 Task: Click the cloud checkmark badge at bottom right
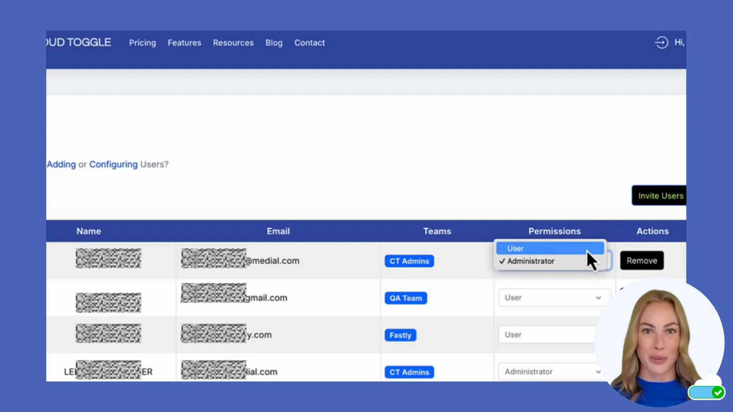pyautogui.click(x=707, y=392)
